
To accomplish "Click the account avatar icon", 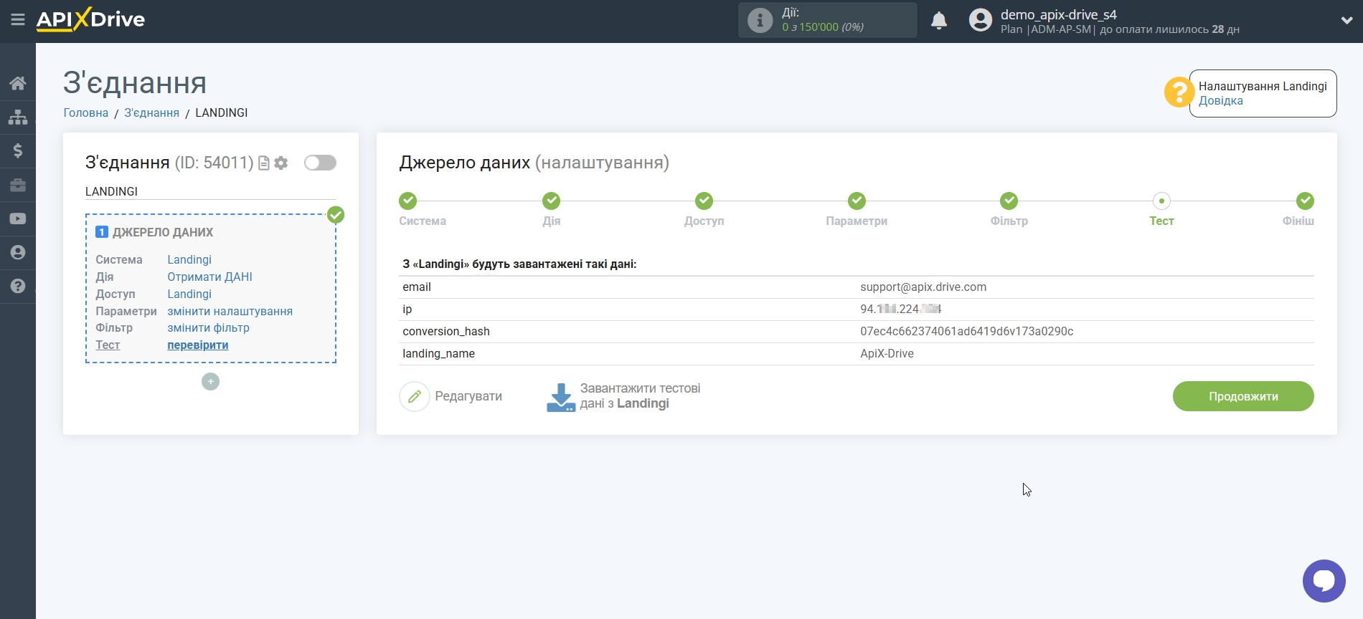I will [980, 20].
